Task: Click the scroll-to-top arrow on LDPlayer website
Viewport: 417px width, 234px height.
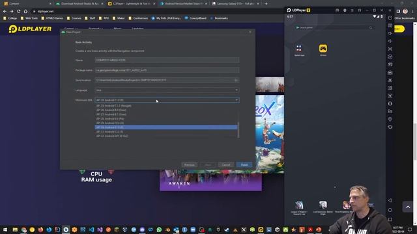Action: tap(408, 207)
